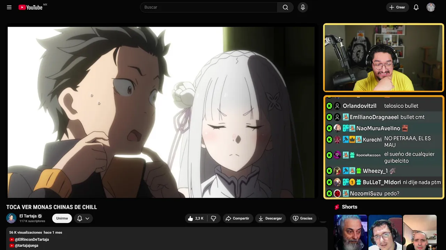Viewport: 446px width, 250px height.
Task: Send Gracias super thanks
Action: pyautogui.click(x=302, y=218)
